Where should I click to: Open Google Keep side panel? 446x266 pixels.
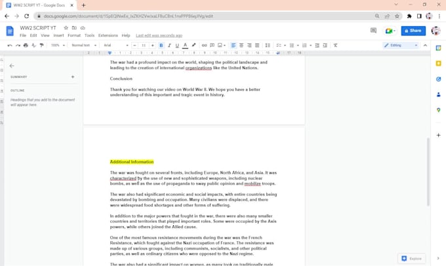coord(438,64)
